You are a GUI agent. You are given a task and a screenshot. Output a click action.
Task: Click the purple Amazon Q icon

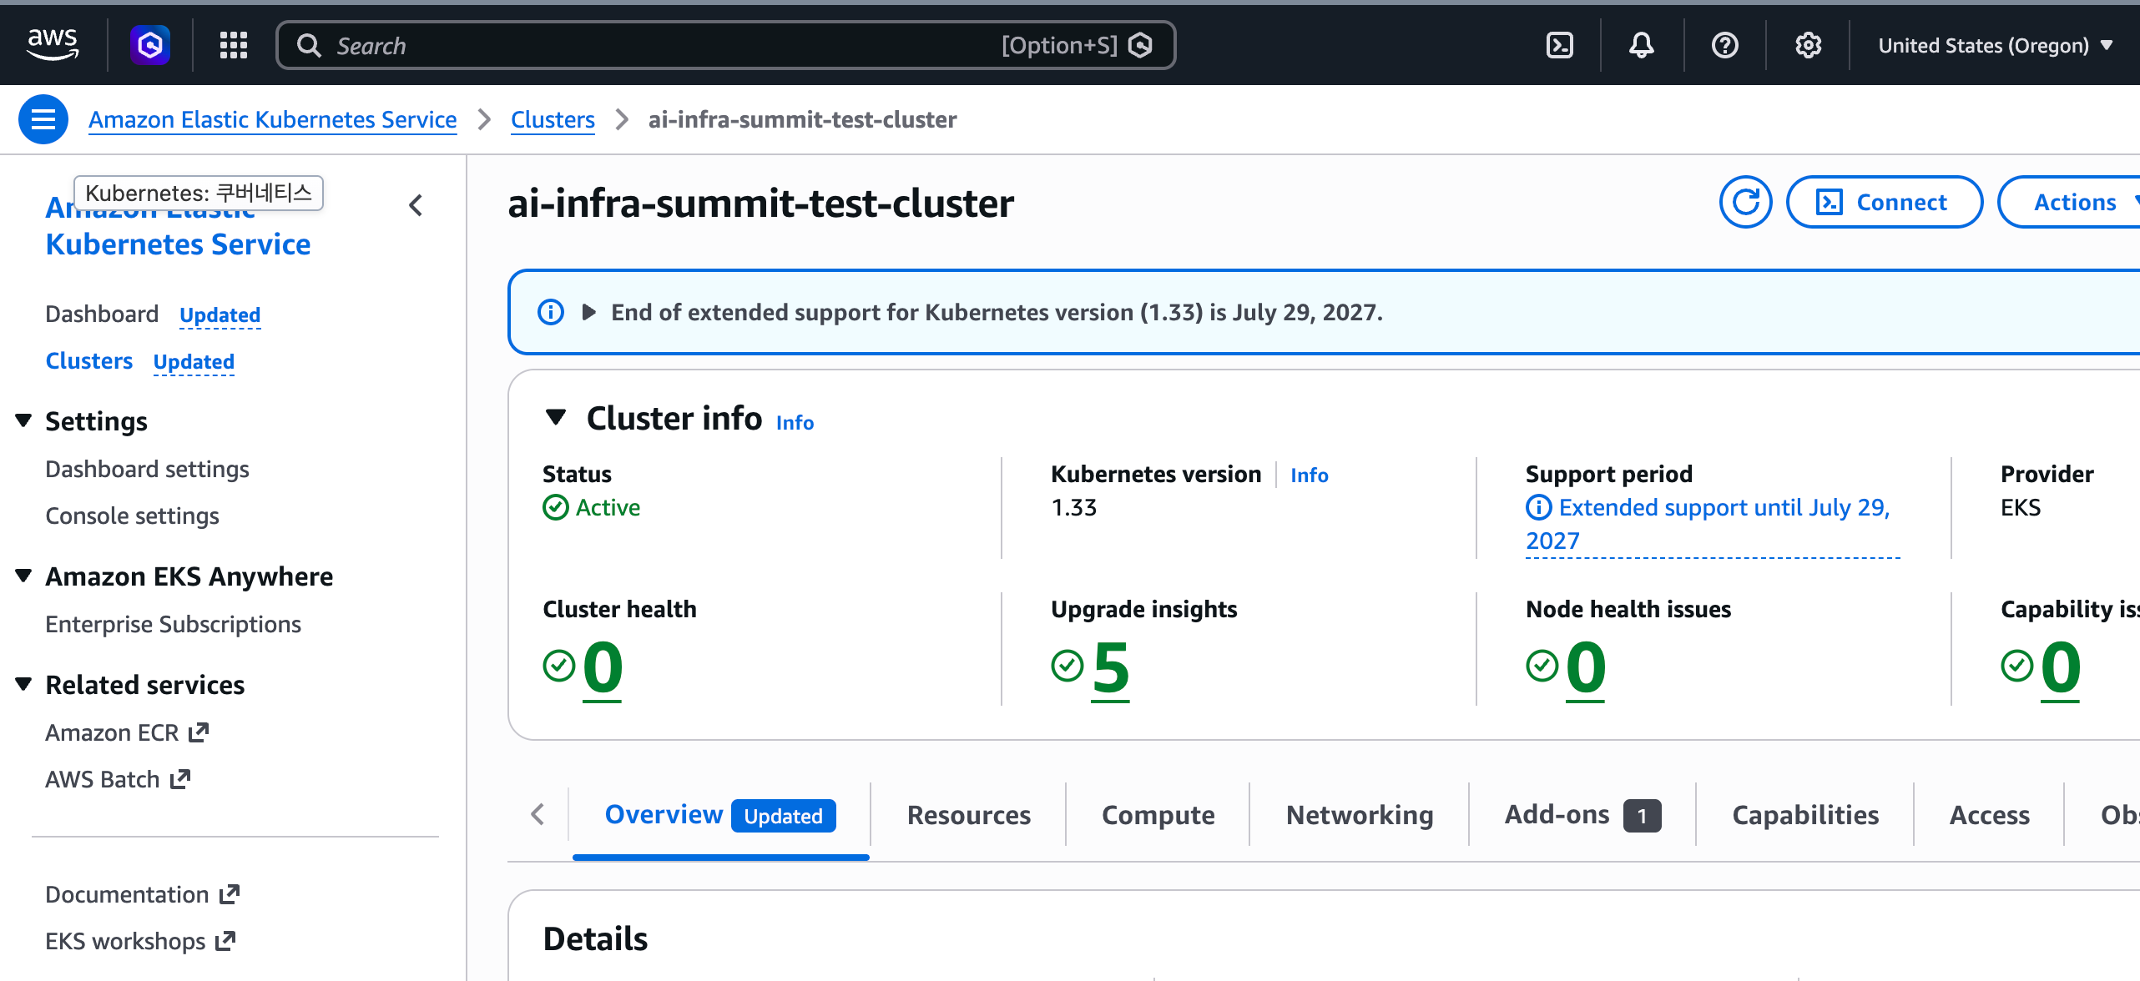[150, 45]
